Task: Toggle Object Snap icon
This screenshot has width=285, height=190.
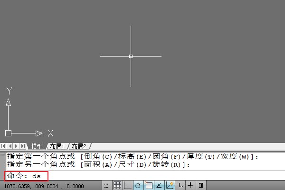Action: click(x=149, y=185)
